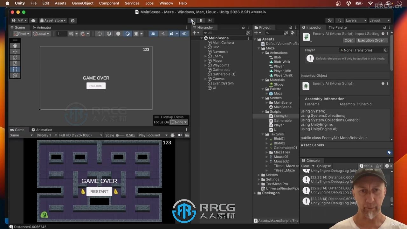Viewport: 407px width, 229px height.
Task: Select the Rotate tool
Action: click(x=15, y=58)
